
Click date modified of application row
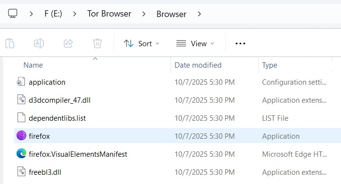[x=205, y=82]
